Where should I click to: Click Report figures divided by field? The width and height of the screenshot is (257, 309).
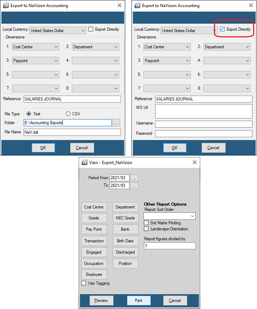pyautogui.click(x=170, y=246)
